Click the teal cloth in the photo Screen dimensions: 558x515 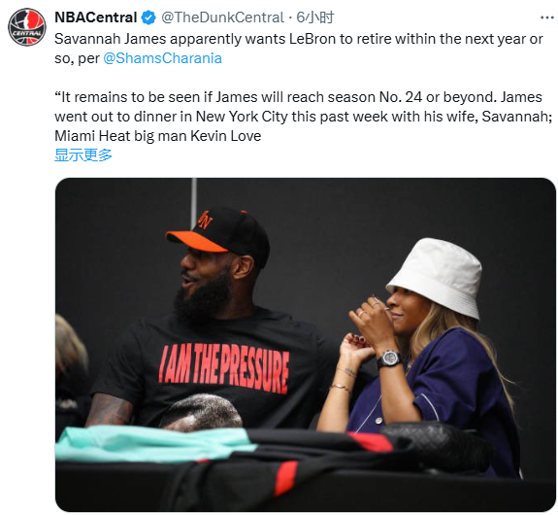click(149, 443)
